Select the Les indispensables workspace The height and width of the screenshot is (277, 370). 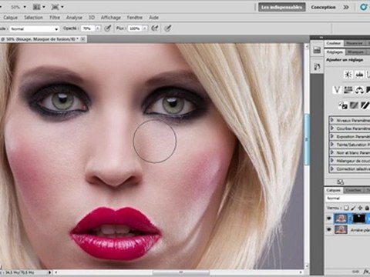pyautogui.click(x=281, y=7)
